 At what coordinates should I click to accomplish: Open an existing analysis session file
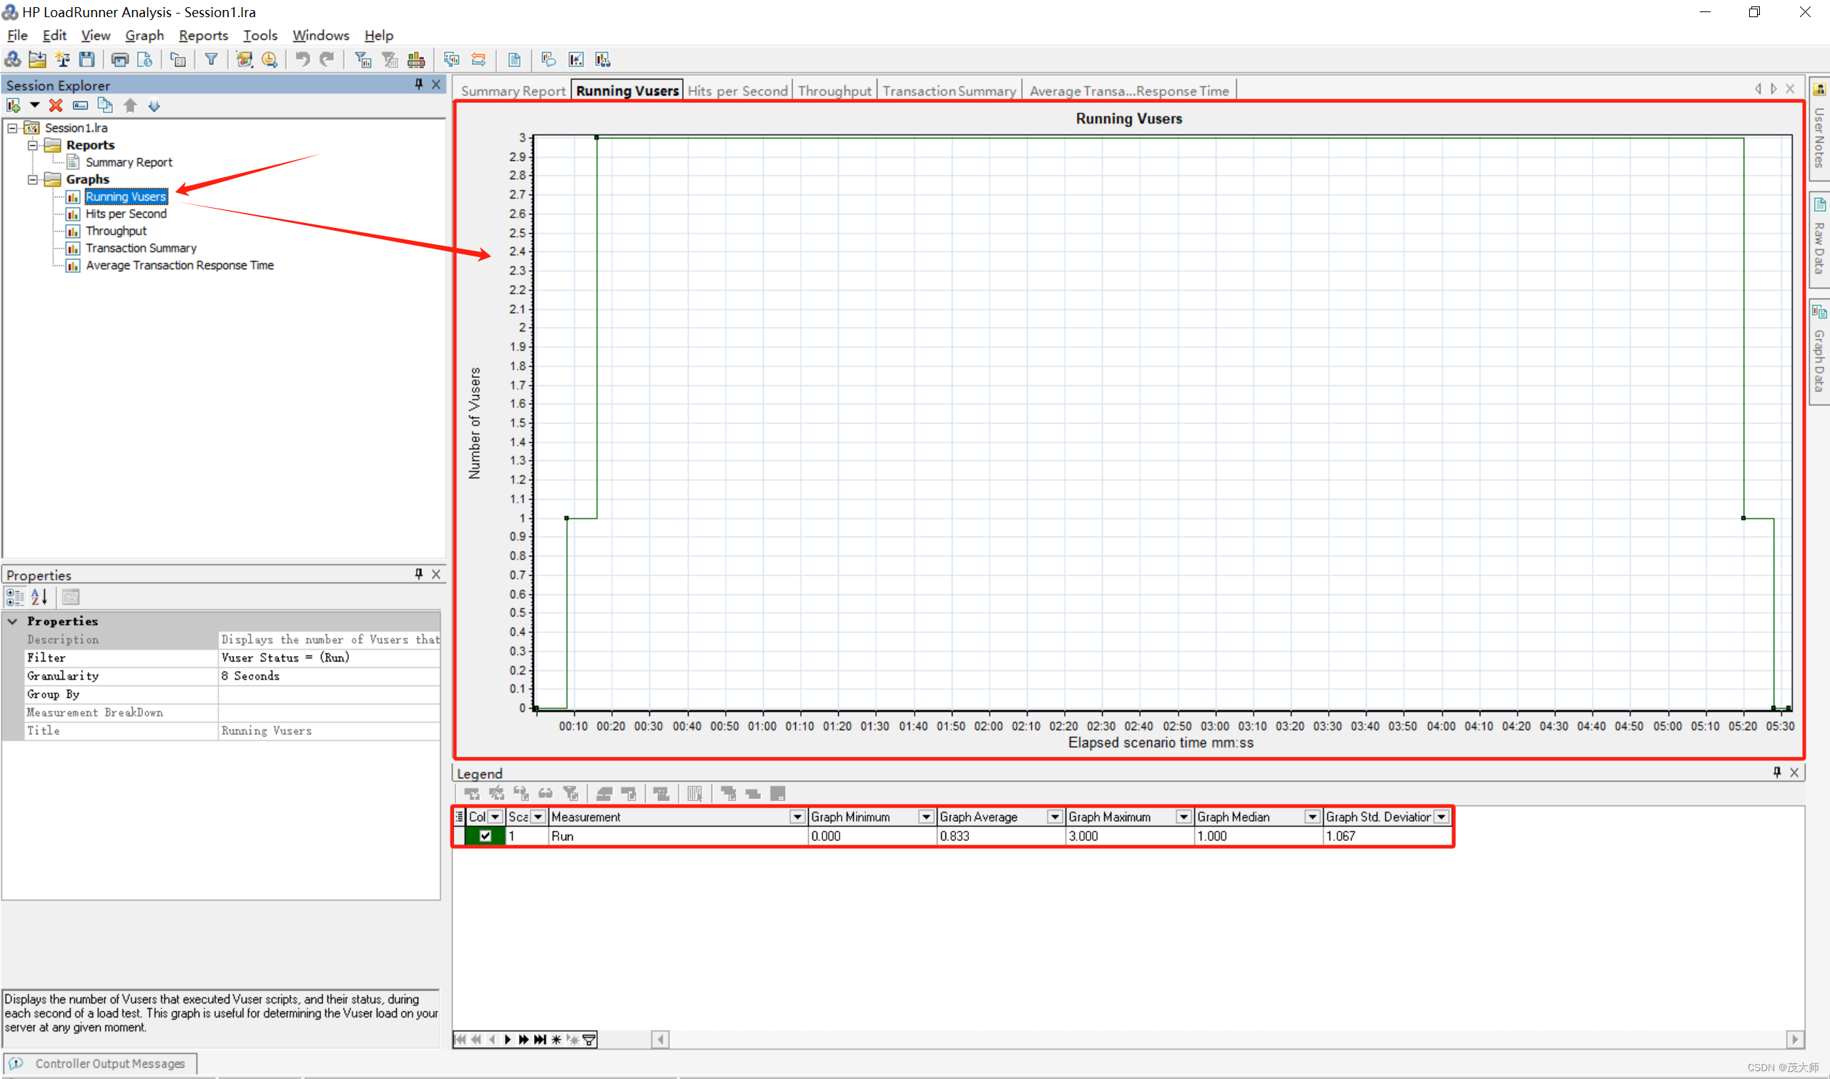(37, 59)
